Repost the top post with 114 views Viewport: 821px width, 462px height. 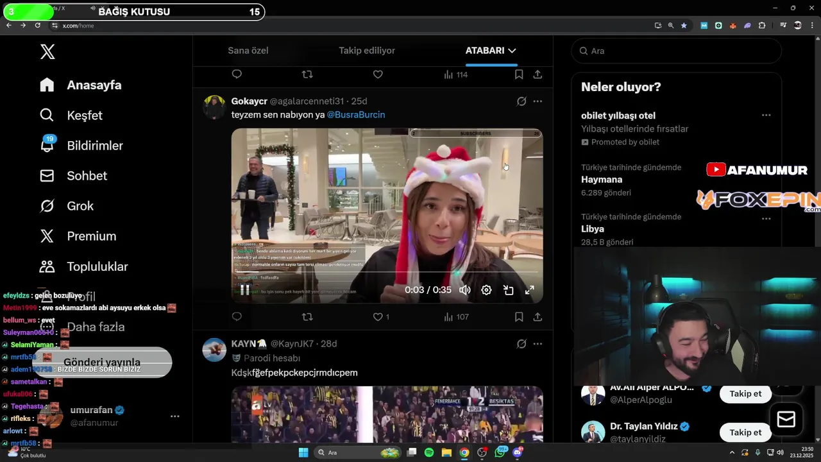point(307,74)
